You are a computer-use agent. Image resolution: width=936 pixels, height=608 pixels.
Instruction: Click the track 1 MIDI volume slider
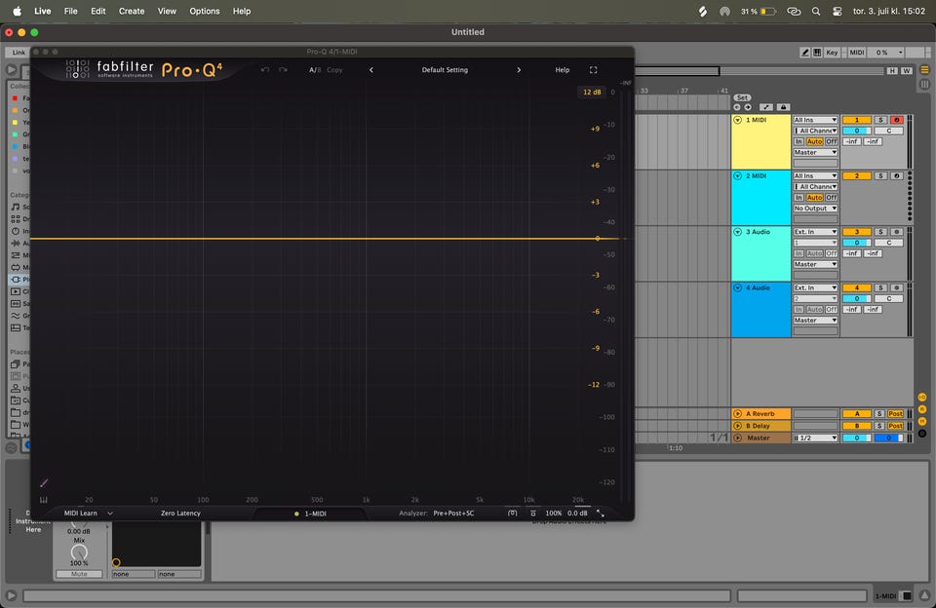856,131
